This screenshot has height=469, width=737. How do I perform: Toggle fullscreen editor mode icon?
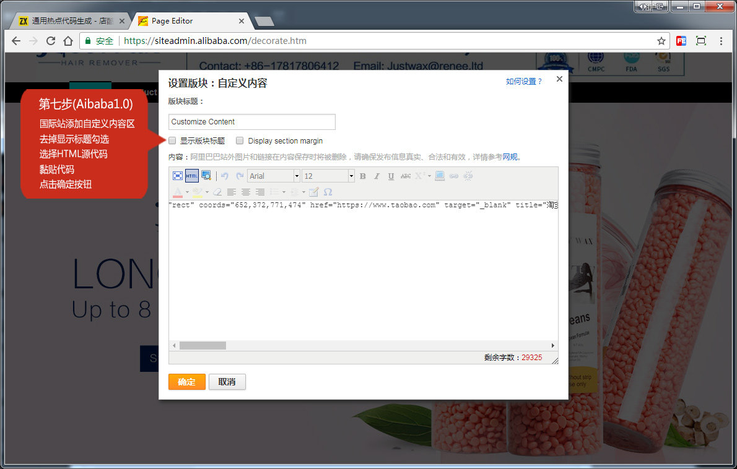click(x=178, y=176)
